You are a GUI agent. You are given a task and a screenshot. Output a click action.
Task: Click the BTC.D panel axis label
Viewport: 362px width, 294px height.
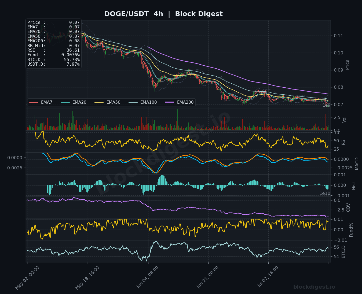tap(343, 252)
